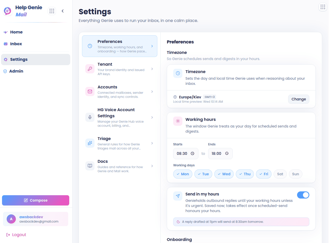Click the Send in my hours paper-plane icon
Viewport: 329px width, 243px height.
point(178,196)
